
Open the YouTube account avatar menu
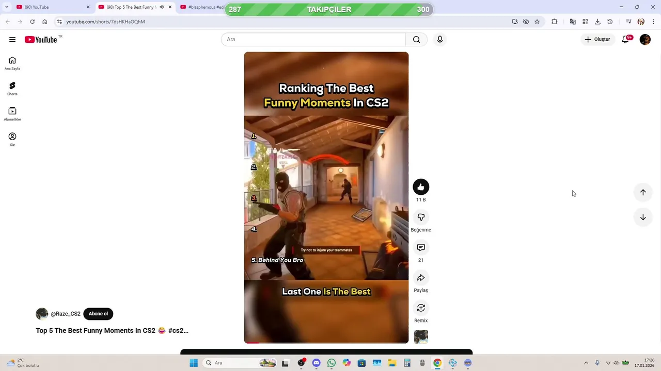pyautogui.click(x=645, y=40)
